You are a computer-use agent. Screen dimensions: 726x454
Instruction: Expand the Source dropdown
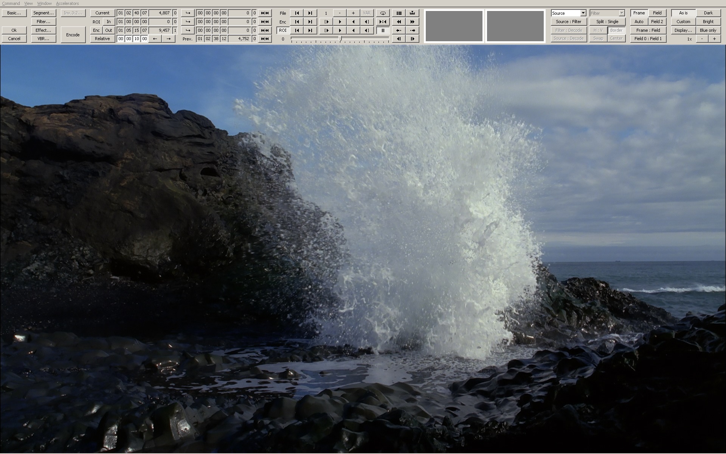tap(583, 13)
